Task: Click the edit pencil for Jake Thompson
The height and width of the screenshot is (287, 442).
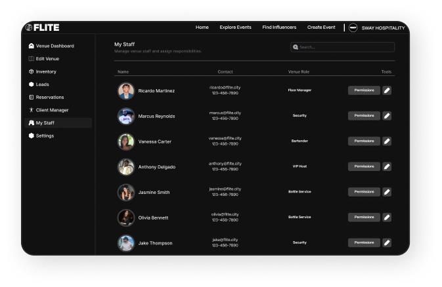Action: tap(387, 242)
